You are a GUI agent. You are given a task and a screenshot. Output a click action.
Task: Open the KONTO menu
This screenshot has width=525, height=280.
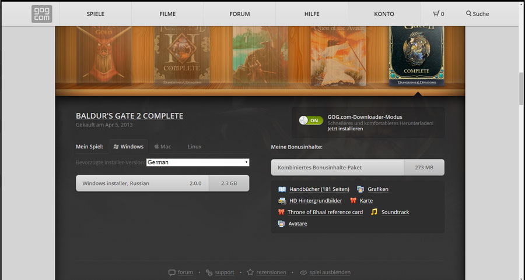[x=384, y=14]
